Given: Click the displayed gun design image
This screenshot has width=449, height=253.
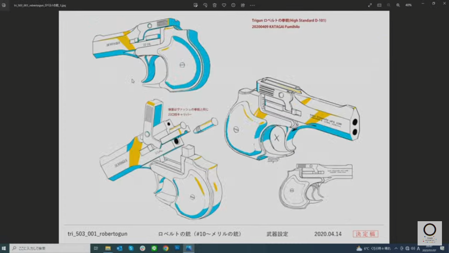Looking at the screenshot, I should [224, 127].
